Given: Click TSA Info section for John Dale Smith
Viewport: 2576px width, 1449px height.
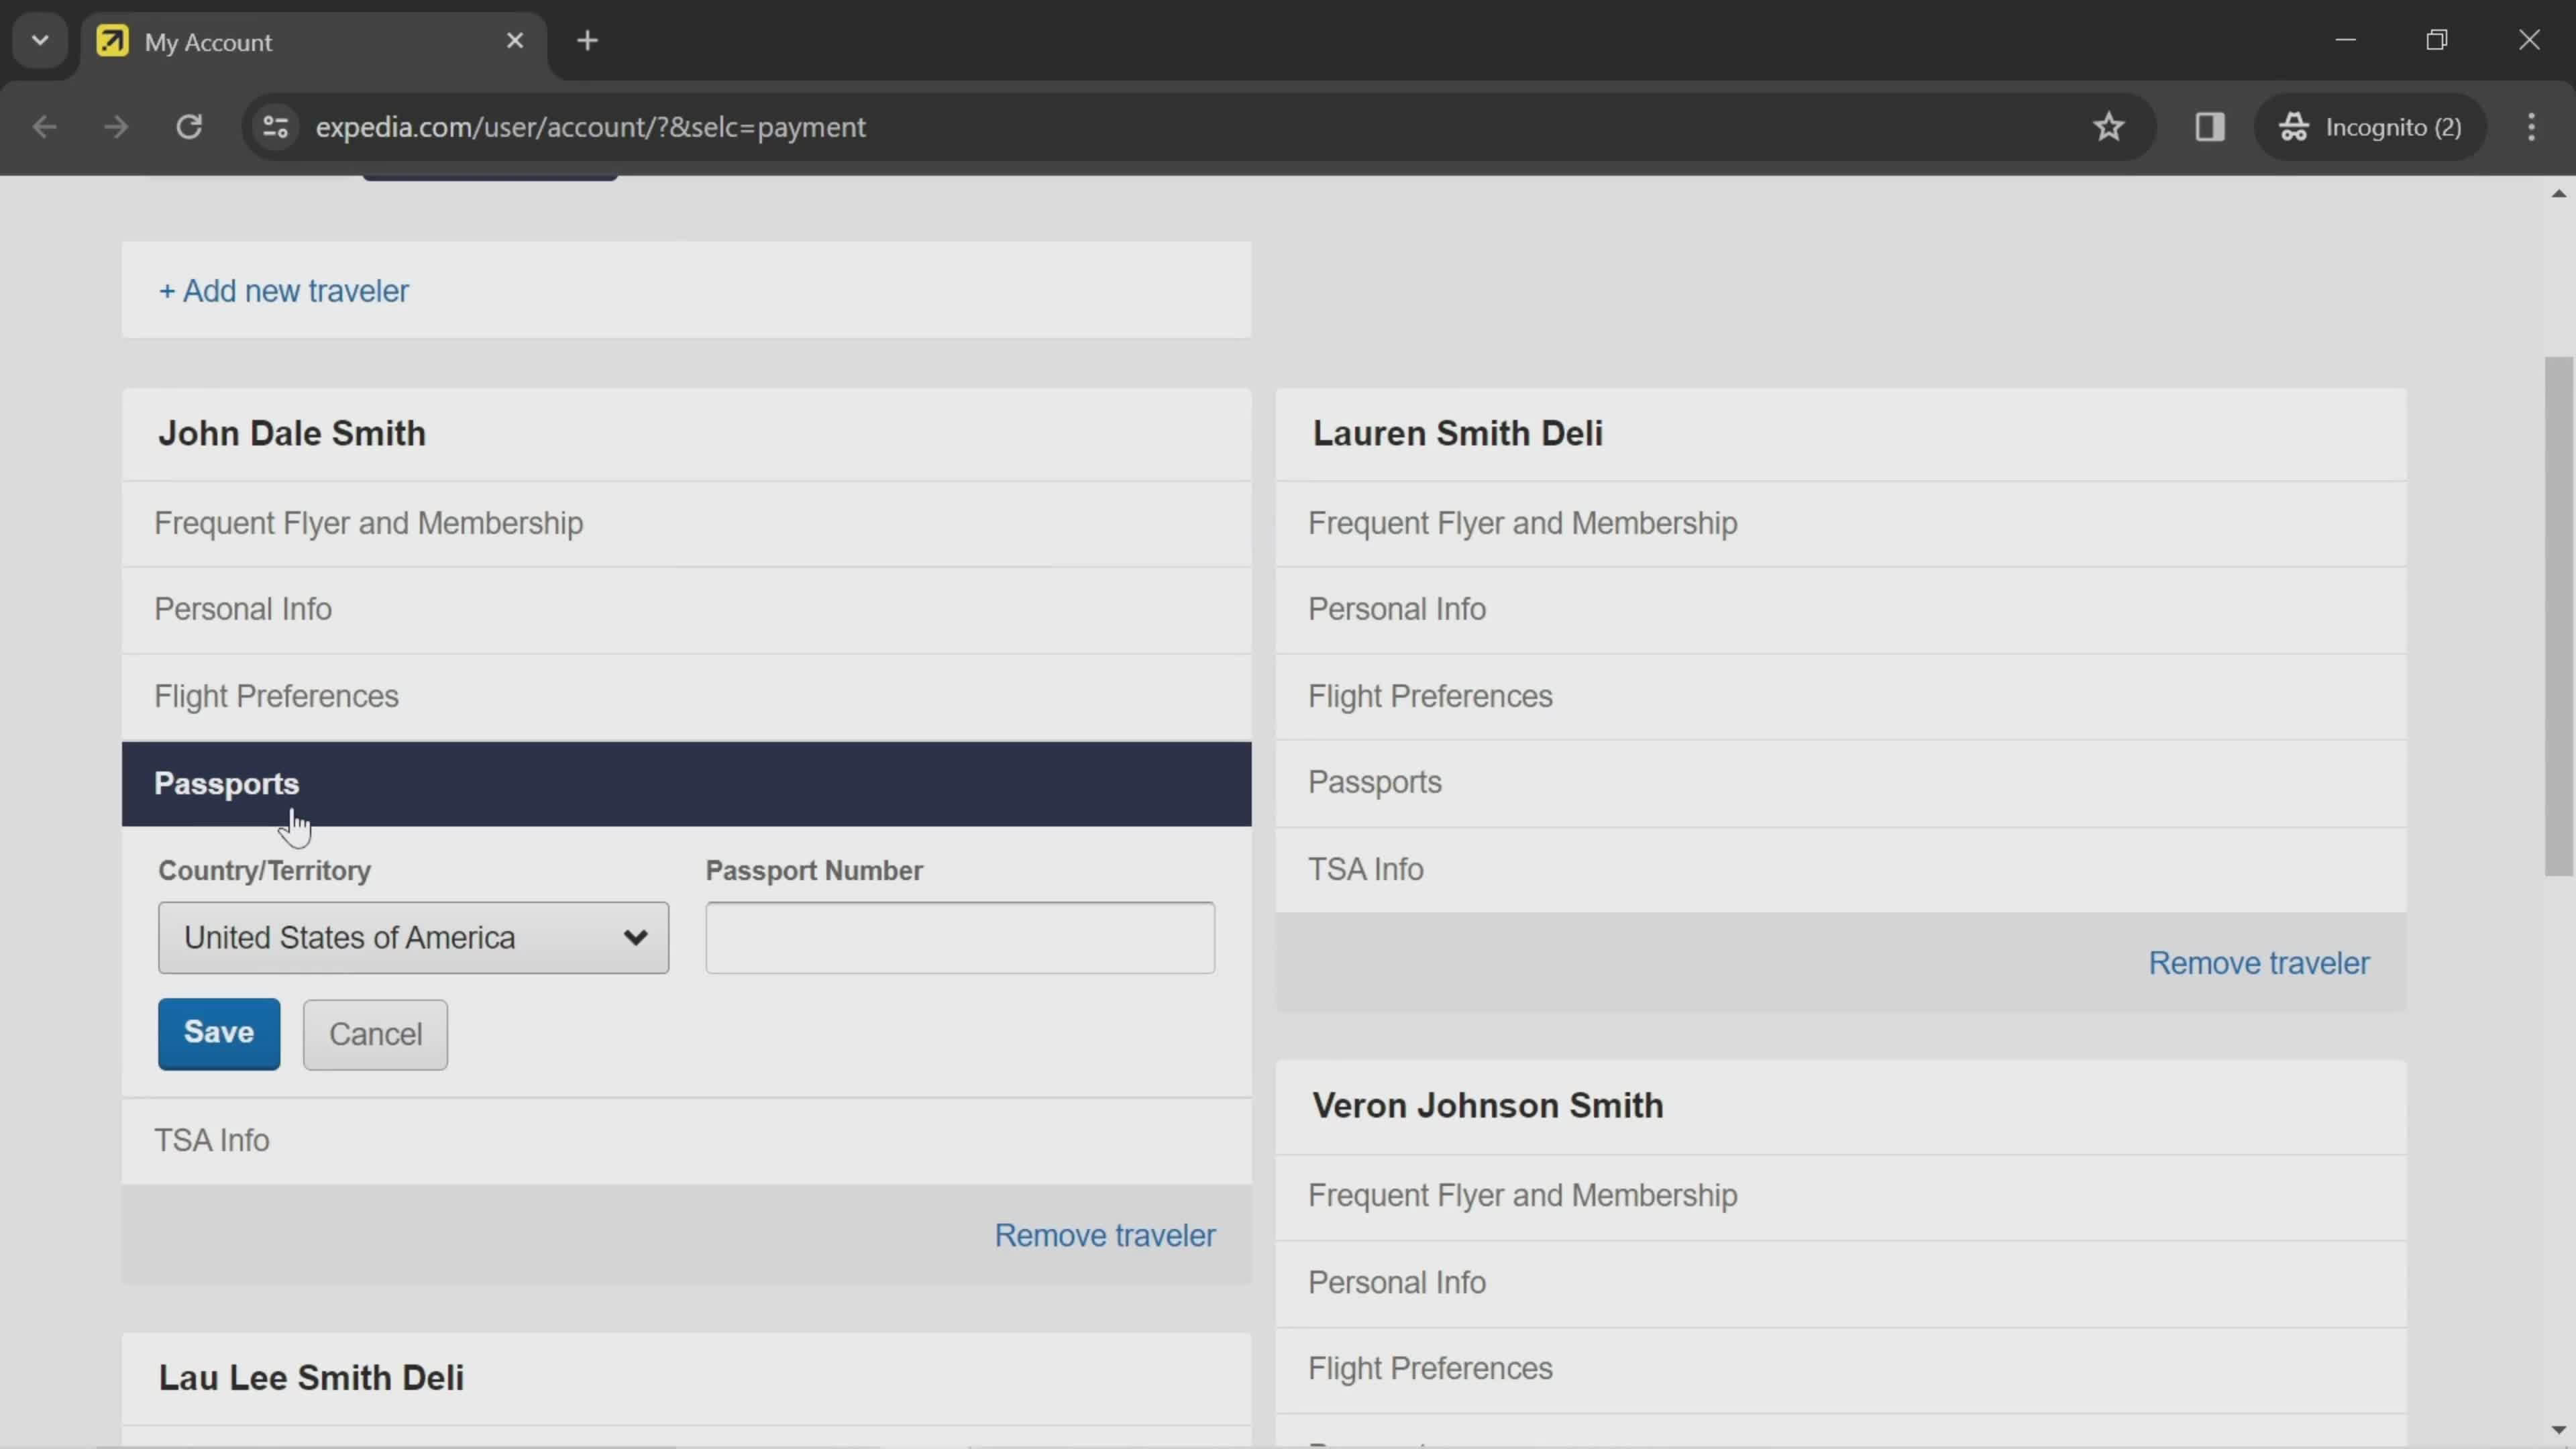Looking at the screenshot, I should click(211, 1139).
